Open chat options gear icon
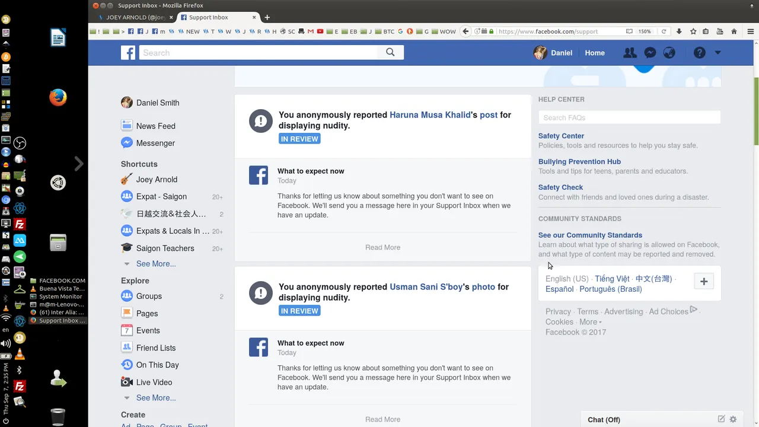This screenshot has width=759, height=427. tap(733, 419)
